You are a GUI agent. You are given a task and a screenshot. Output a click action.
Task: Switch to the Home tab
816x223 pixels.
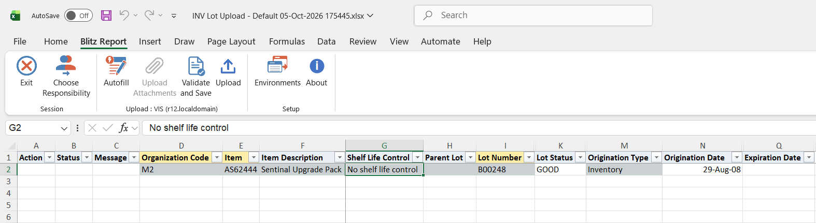click(56, 41)
